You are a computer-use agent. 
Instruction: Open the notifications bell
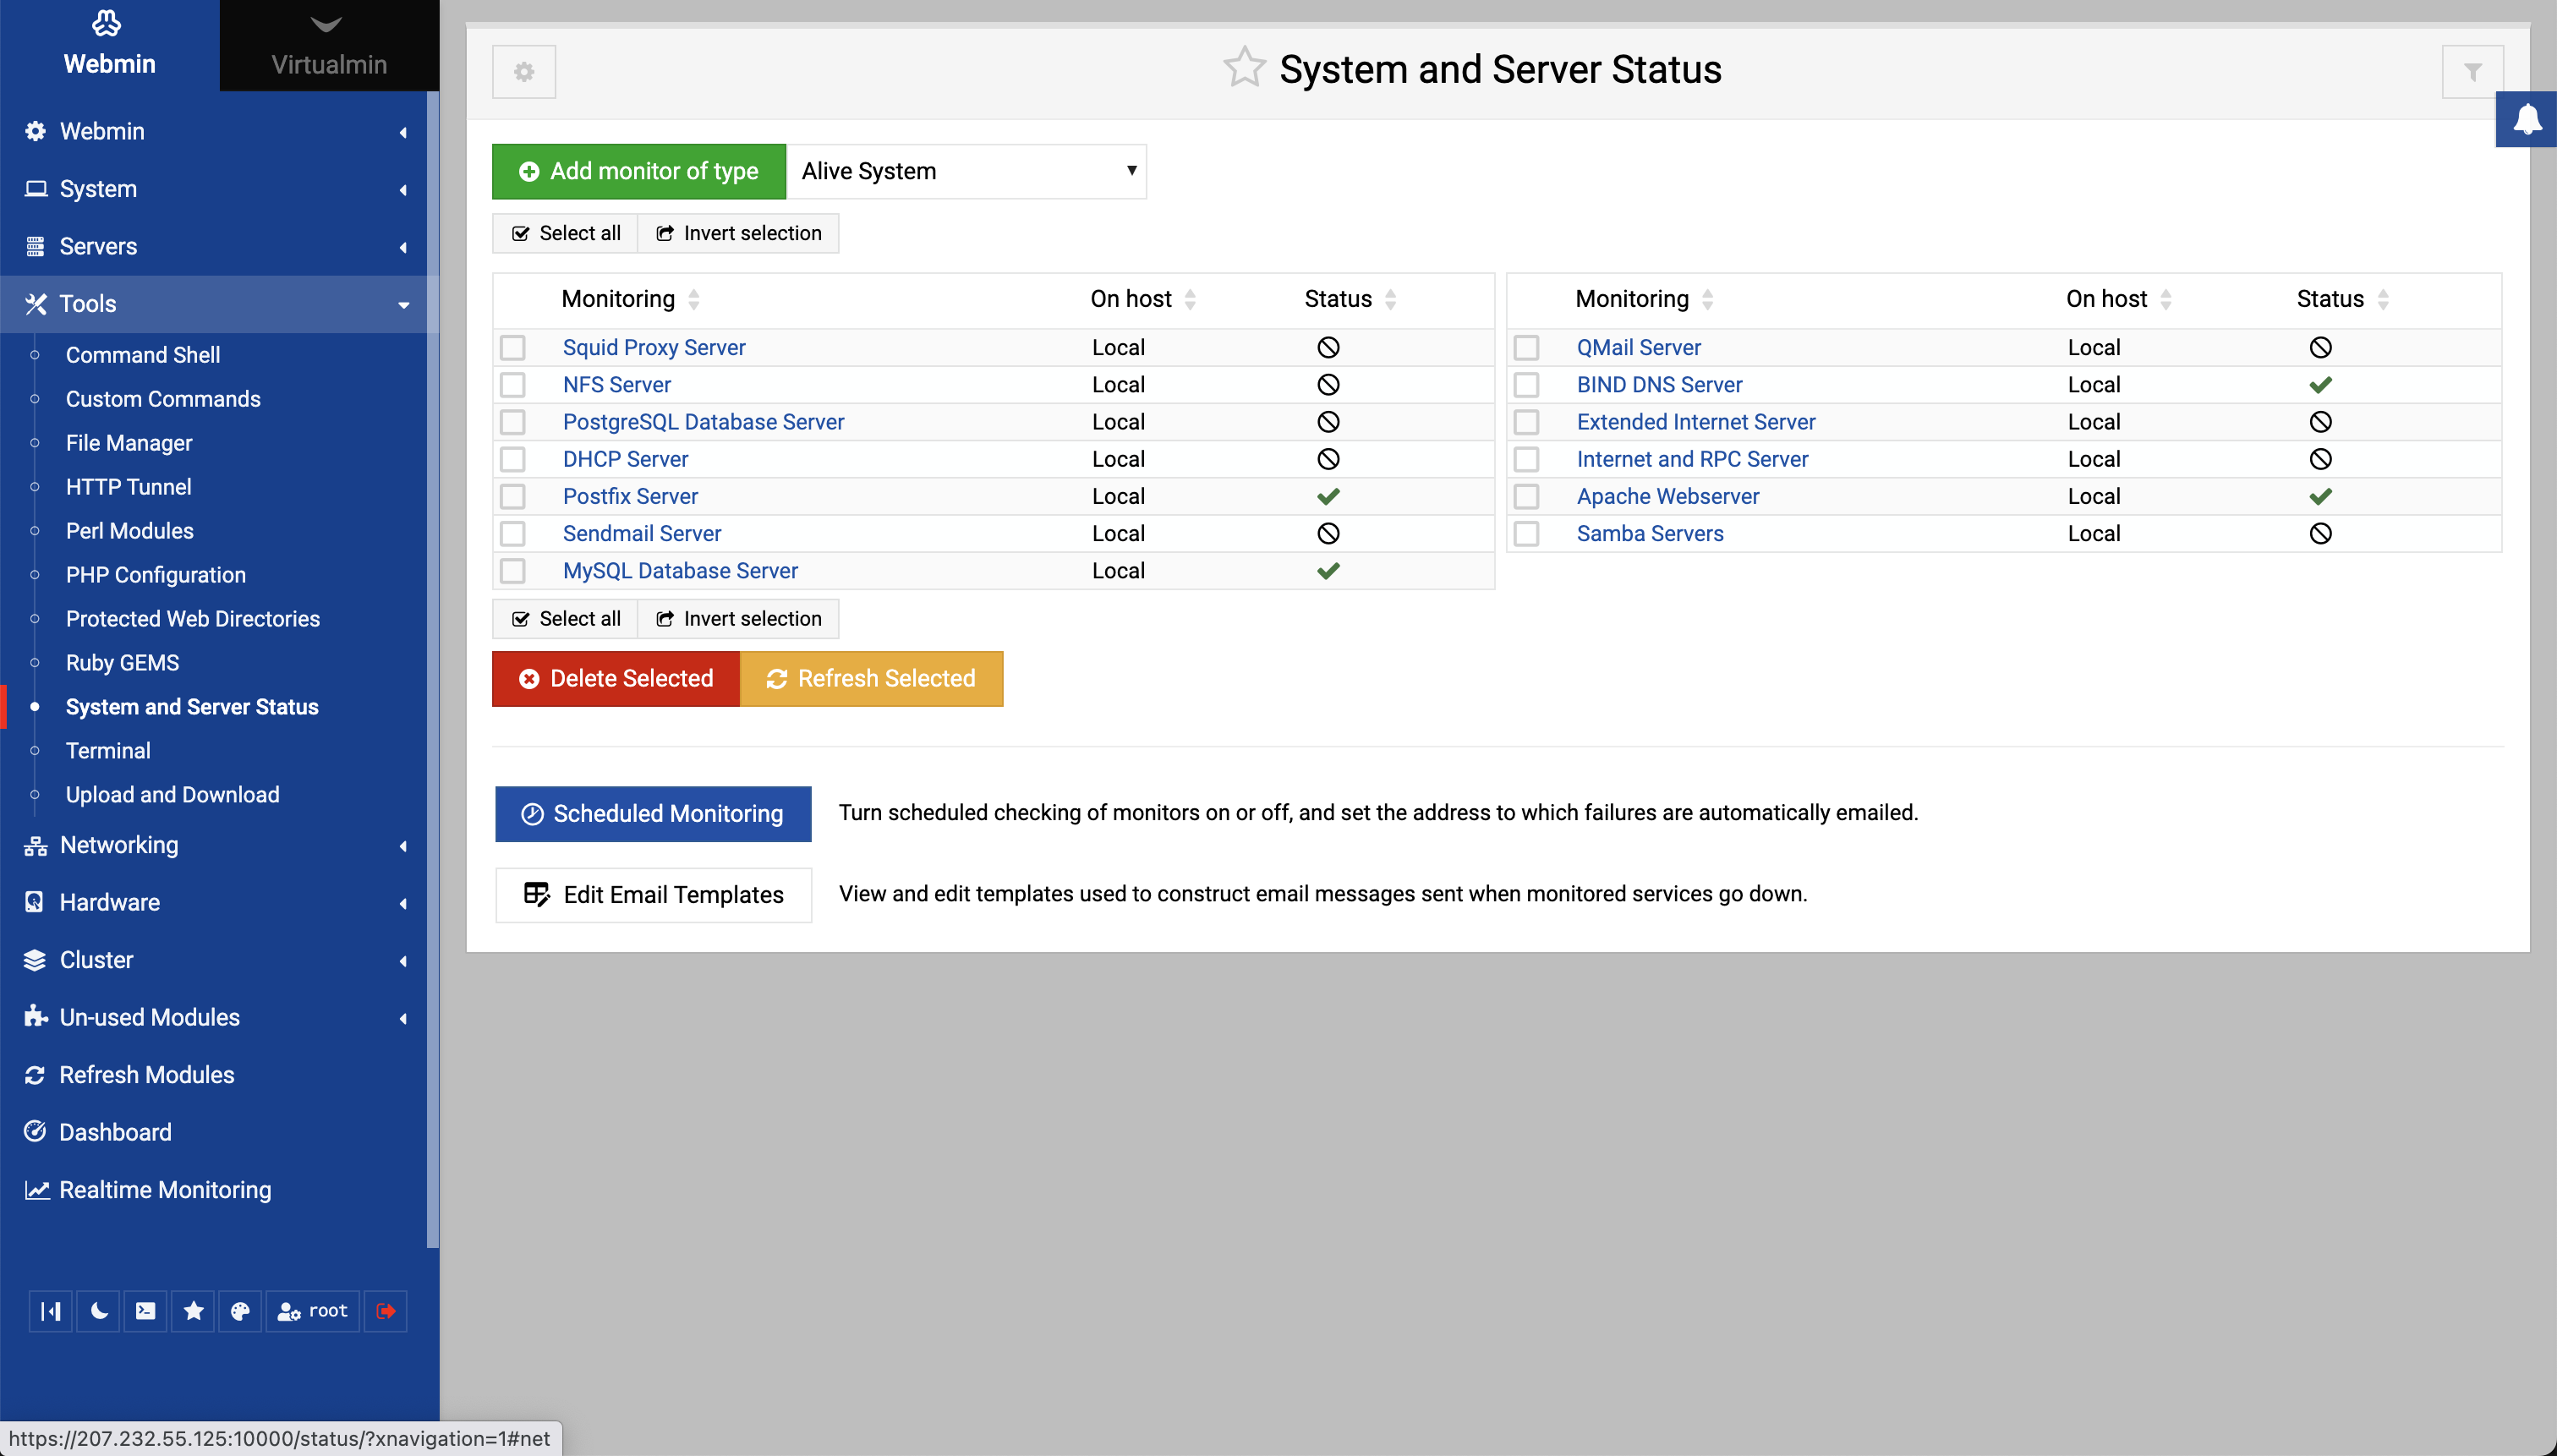pyautogui.click(x=2527, y=119)
